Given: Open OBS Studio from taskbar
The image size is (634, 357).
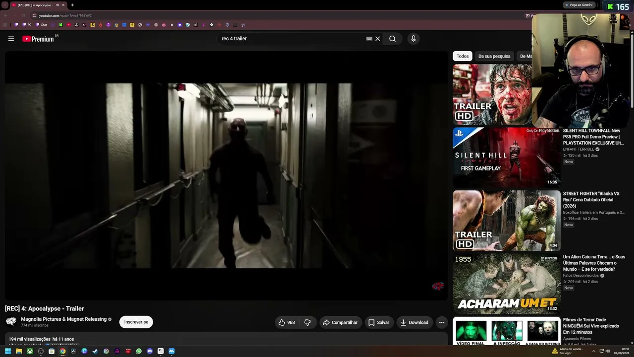Looking at the screenshot, I should [x=41, y=351].
